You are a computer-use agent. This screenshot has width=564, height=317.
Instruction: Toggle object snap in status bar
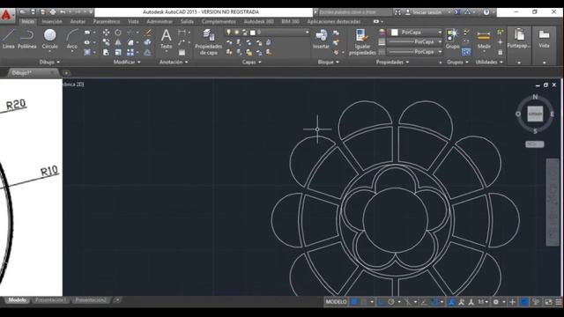(434, 302)
